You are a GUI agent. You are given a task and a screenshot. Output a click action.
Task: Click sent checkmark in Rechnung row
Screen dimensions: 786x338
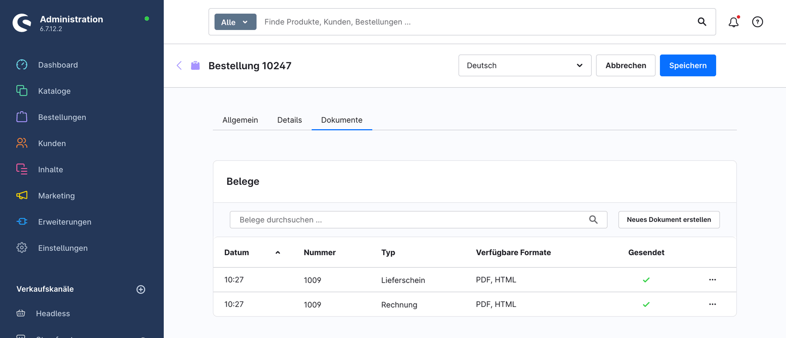pyautogui.click(x=646, y=304)
